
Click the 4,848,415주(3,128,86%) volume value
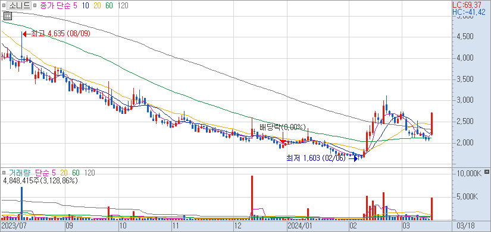click(x=40, y=180)
